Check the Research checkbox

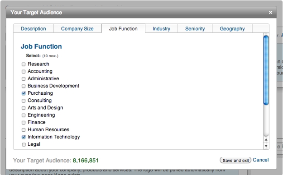[24, 64]
